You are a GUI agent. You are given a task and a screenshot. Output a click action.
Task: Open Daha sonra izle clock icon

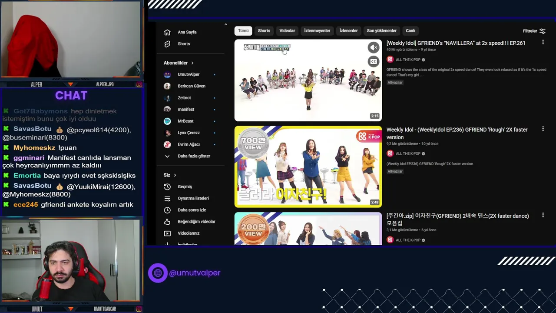[167, 210]
